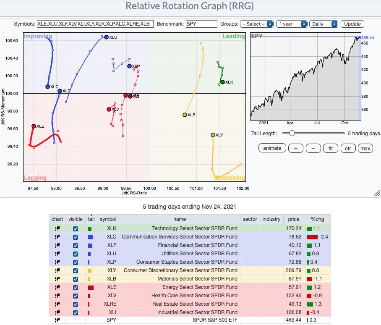This screenshot has height=325, width=381.
Task: Zoom out with the minus button
Action: pyautogui.click(x=313, y=148)
